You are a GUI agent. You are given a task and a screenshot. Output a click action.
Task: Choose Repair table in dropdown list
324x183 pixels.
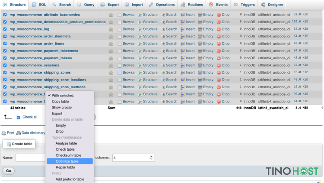[70, 167]
